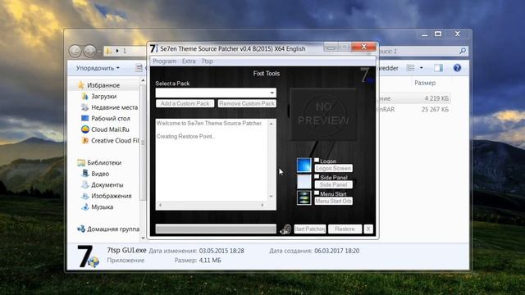Click the Side Panel preview thumbnail
This screenshot has width=525, height=295.
pos(304,182)
